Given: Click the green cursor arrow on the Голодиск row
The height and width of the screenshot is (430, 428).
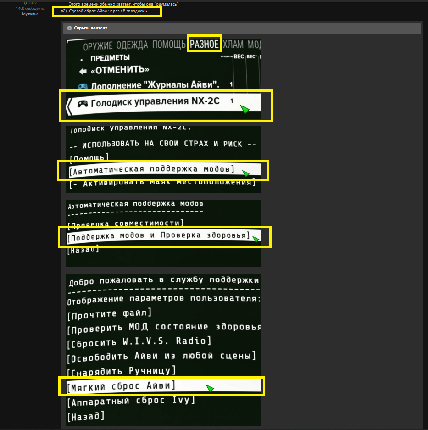Looking at the screenshot, I should (245, 110).
